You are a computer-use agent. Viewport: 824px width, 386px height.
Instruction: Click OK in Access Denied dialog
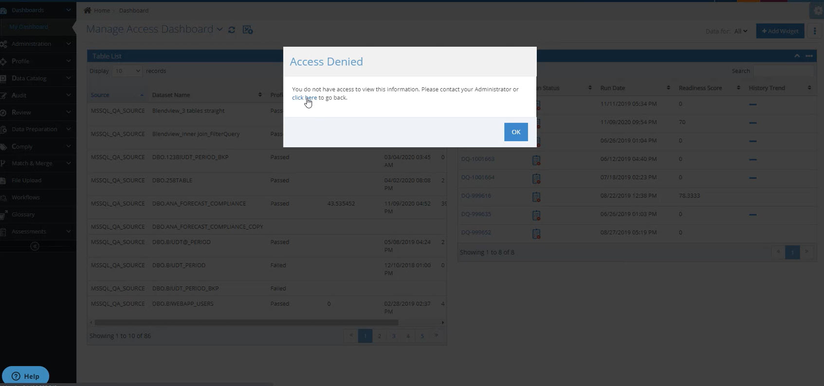[x=516, y=132]
